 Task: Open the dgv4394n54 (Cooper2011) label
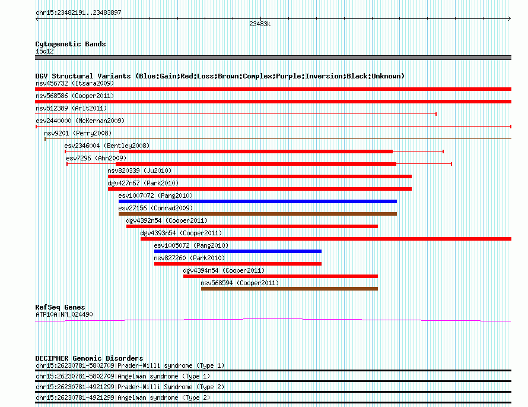pyautogui.click(x=224, y=270)
